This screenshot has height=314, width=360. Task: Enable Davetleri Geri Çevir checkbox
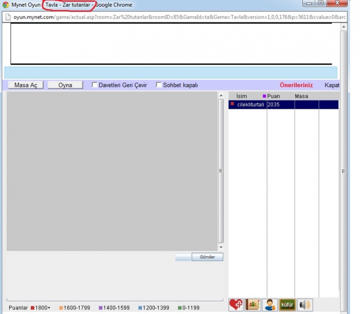pyautogui.click(x=94, y=85)
